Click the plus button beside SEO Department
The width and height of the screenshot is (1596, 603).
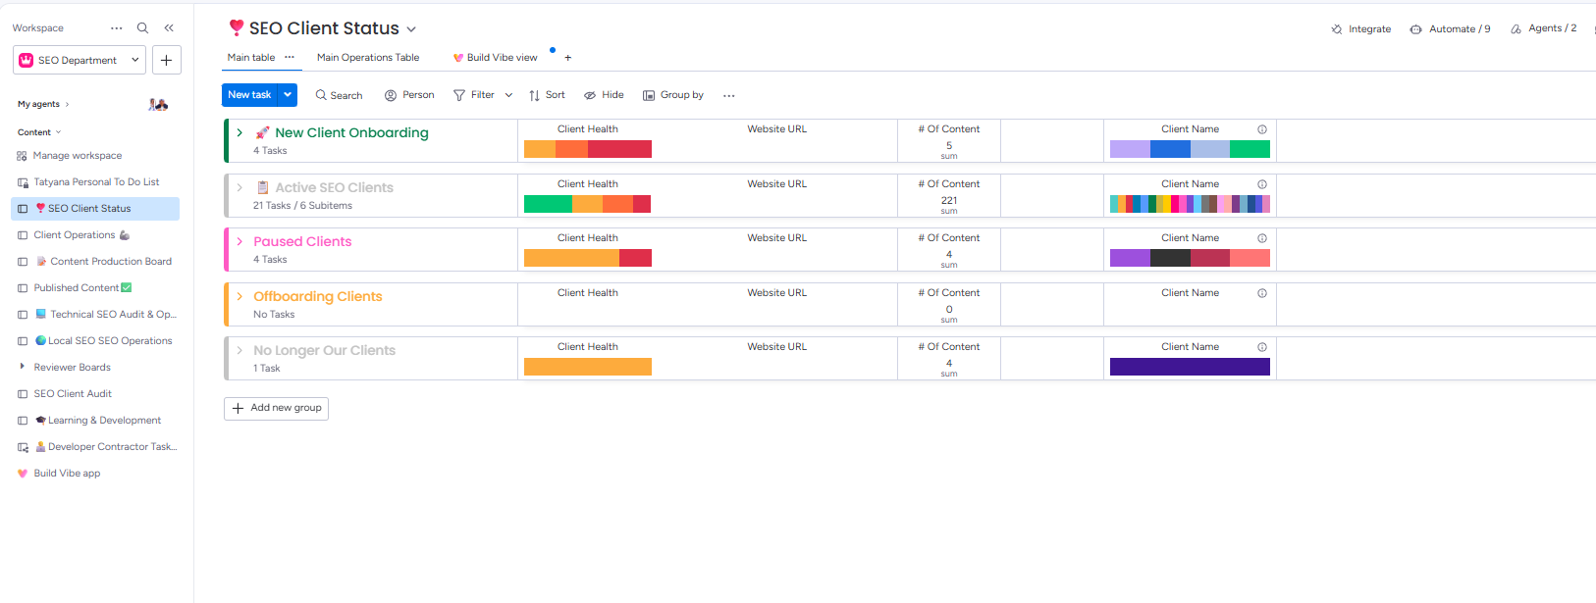167,60
